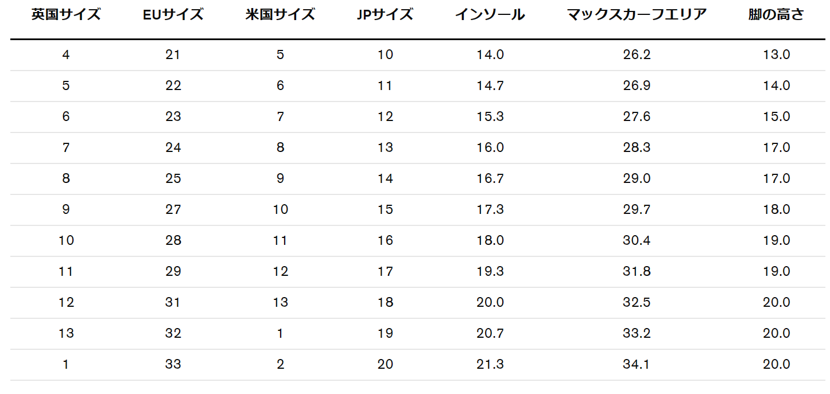Click EU size 32 cell
This screenshot has height=394, width=830.
(x=173, y=334)
